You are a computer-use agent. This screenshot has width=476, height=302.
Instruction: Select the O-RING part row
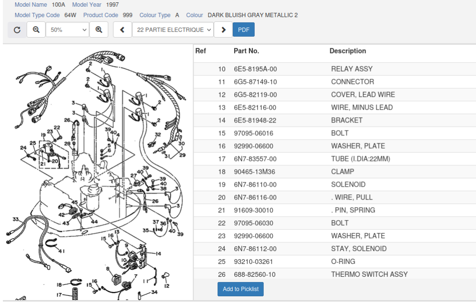click(x=343, y=262)
